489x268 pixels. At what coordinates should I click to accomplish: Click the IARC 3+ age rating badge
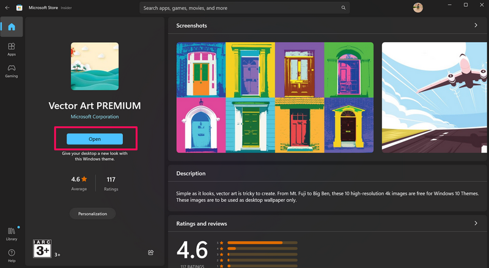[x=42, y=248]
